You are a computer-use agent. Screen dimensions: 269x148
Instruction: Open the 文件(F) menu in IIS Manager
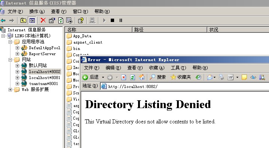click(15, 12)
